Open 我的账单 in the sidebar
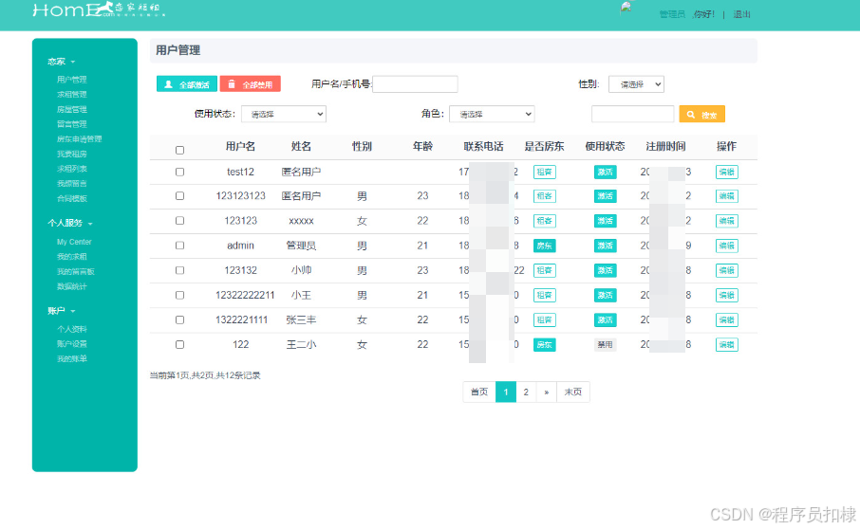The width and height of the screenshot is (860, 529). coord(72,358)
